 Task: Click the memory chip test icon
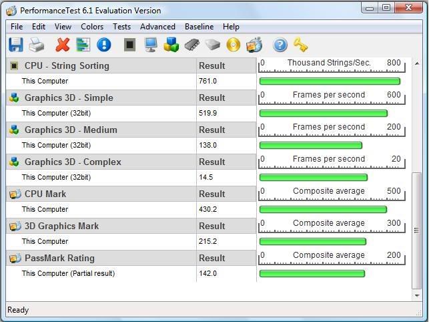pos(192,45)
